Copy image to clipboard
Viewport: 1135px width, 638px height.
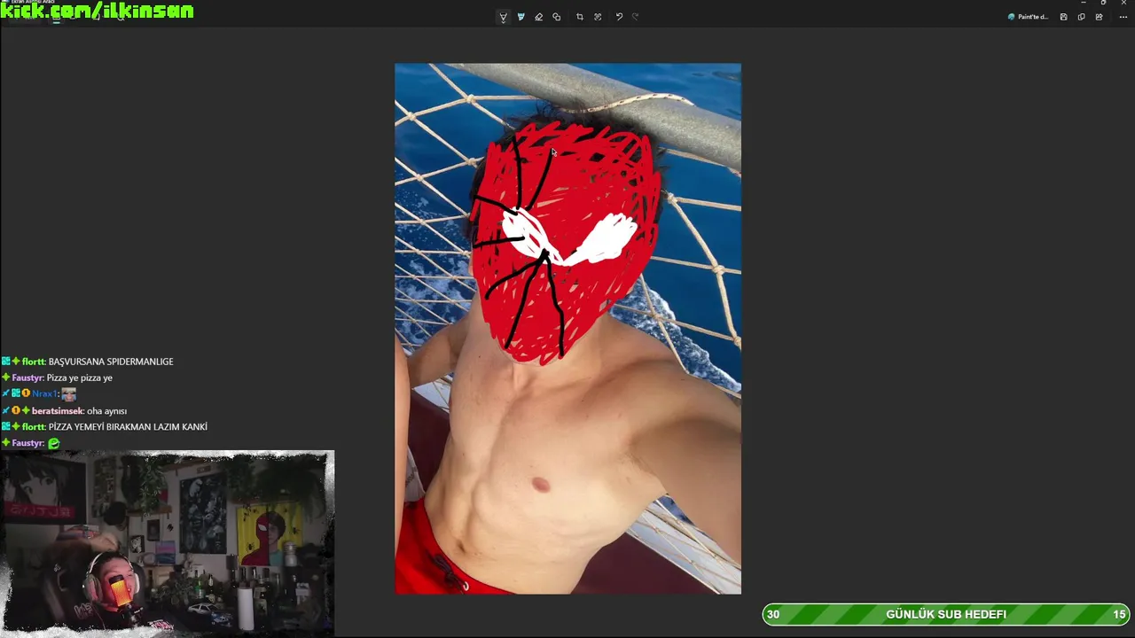pos(1081,17)
